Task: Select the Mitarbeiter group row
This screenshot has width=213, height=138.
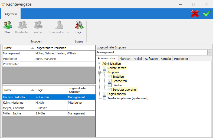Action: (x=49, y=59)
